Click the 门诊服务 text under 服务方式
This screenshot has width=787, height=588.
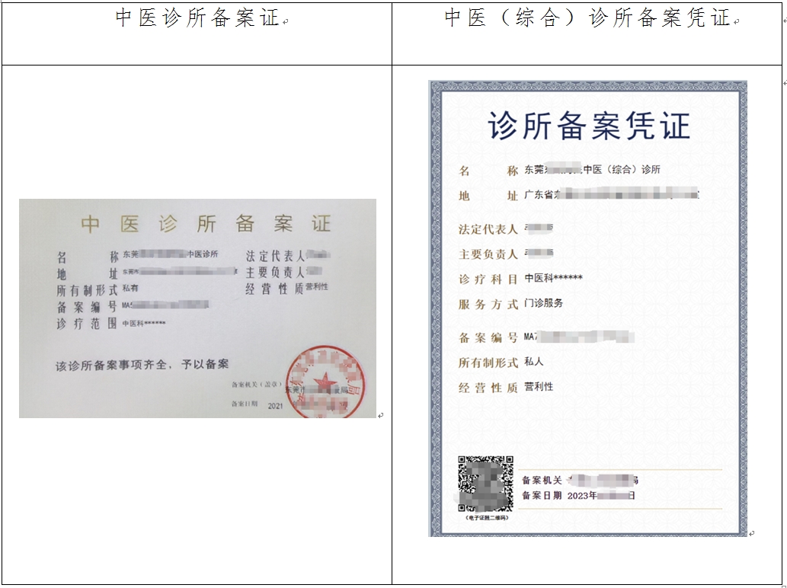pos(544,303)
